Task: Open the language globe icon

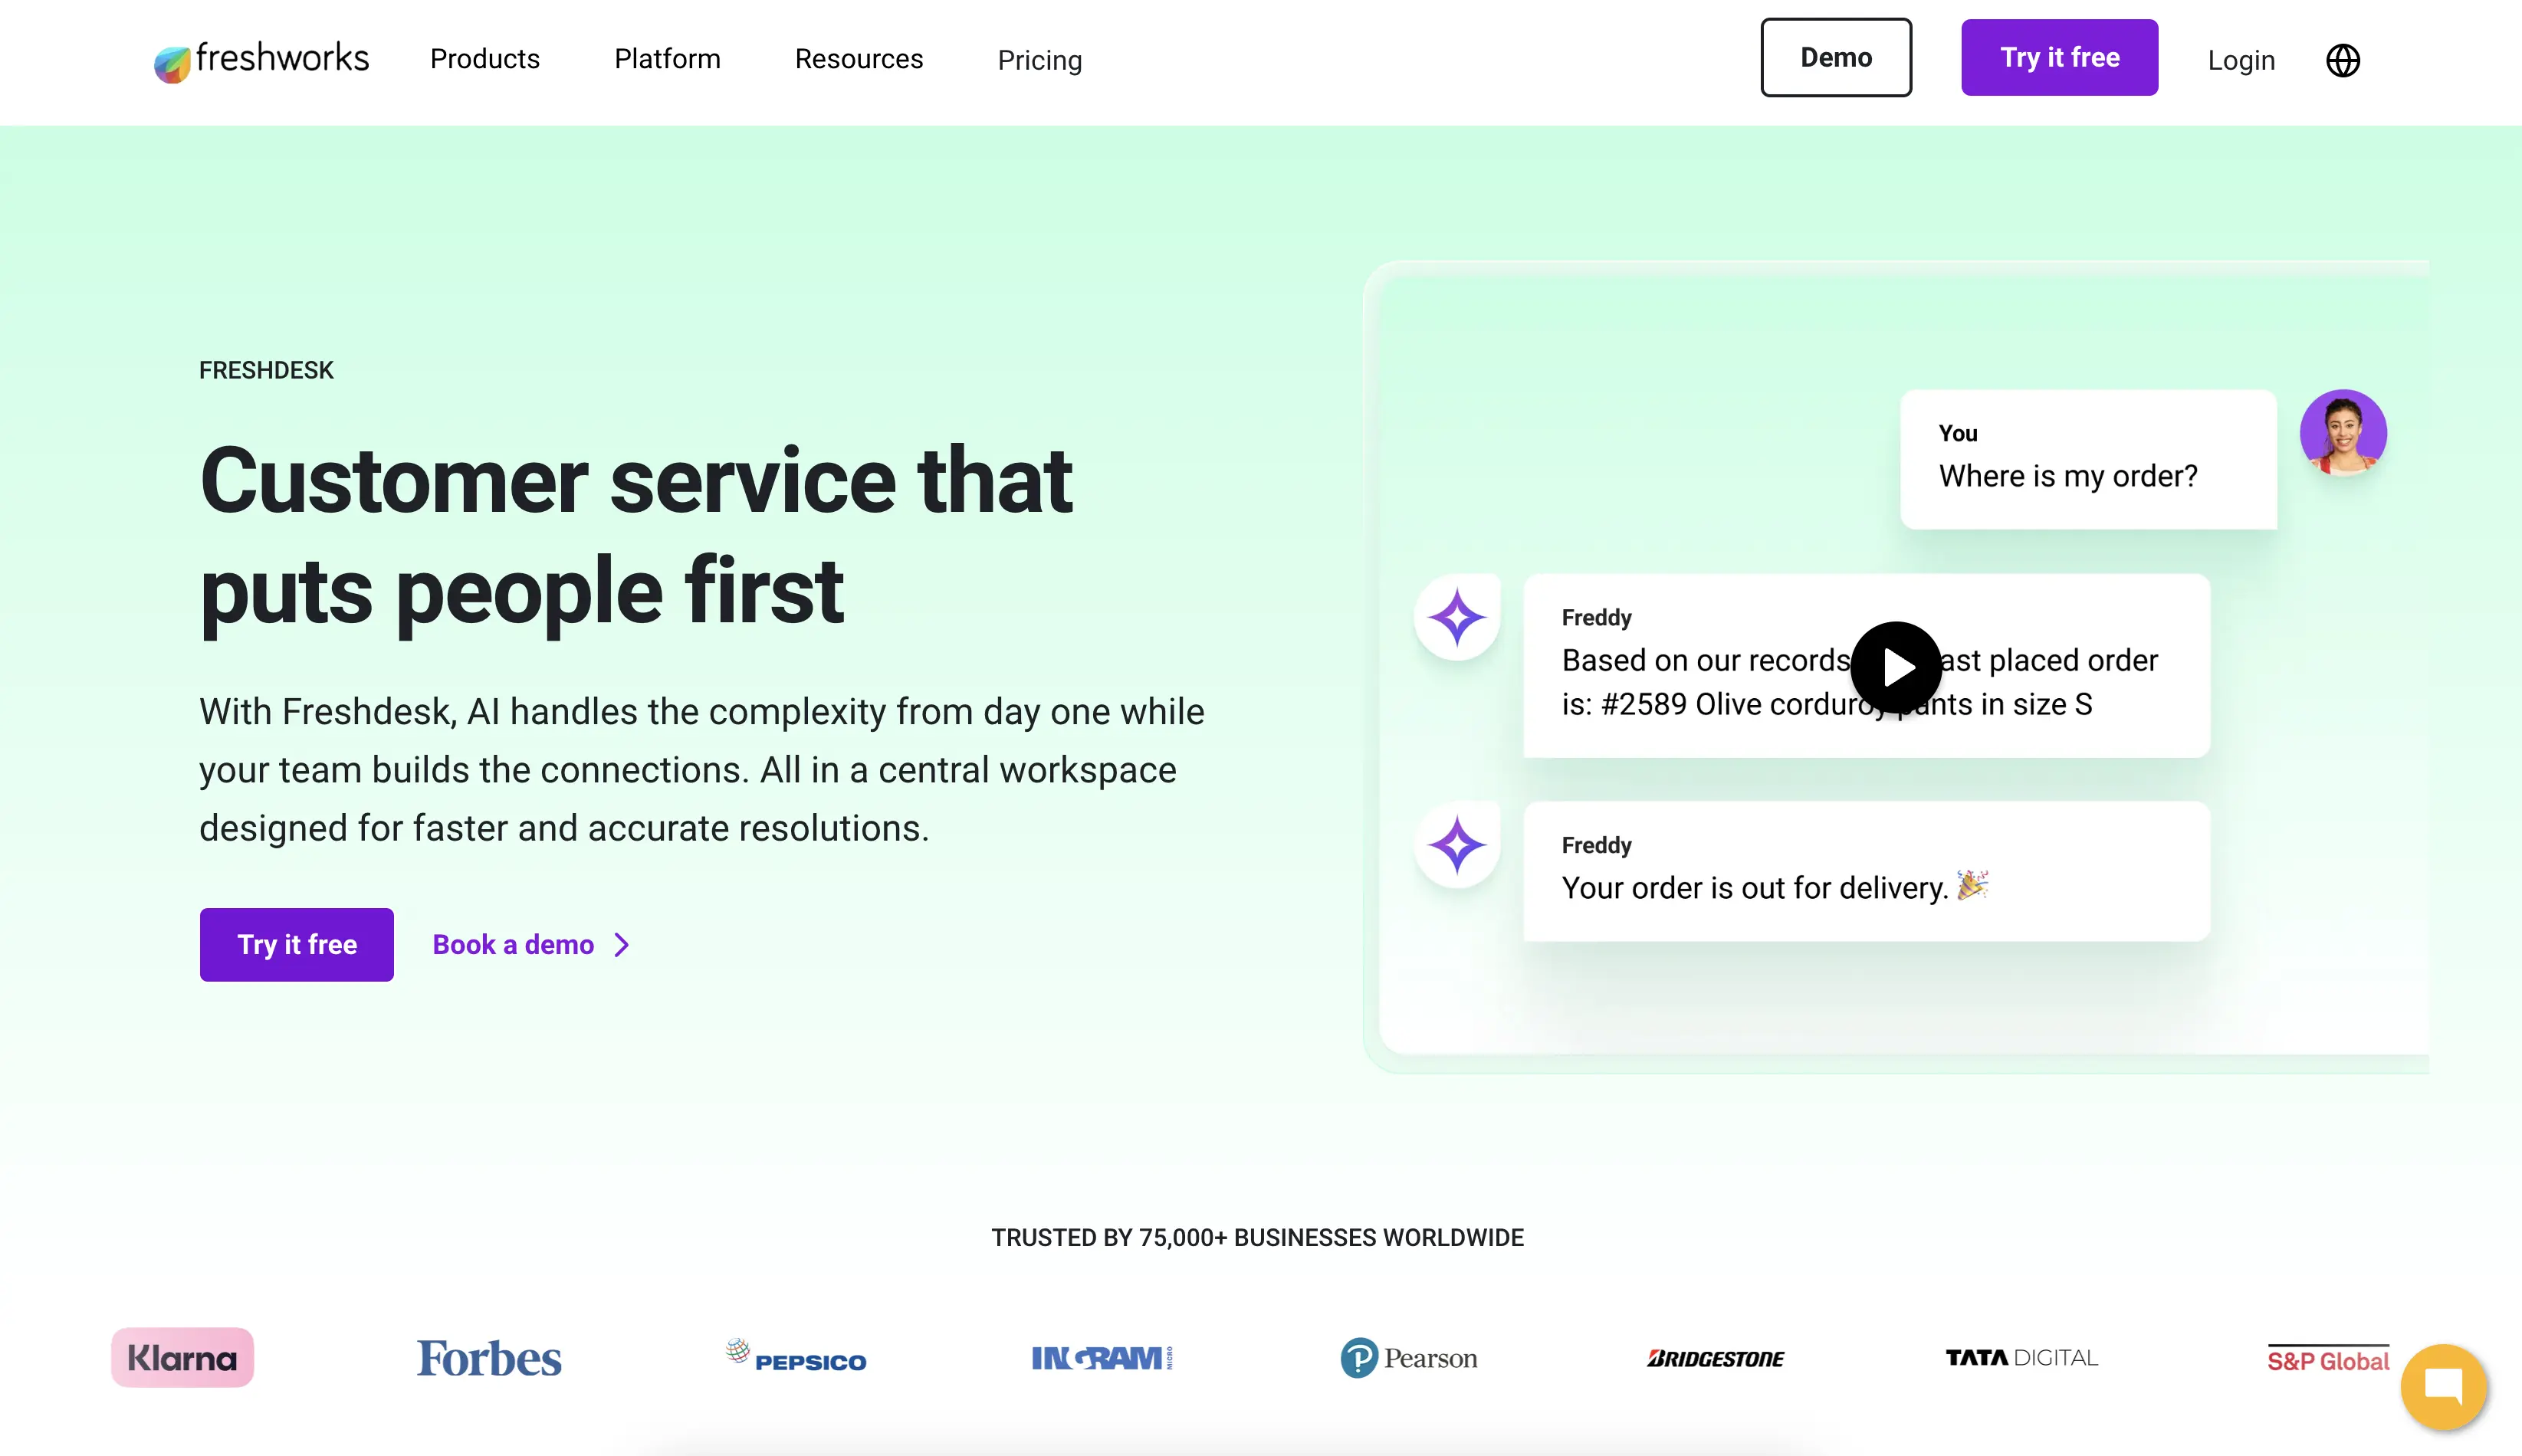Action: pyautogui.click(x=2342, y=60)
